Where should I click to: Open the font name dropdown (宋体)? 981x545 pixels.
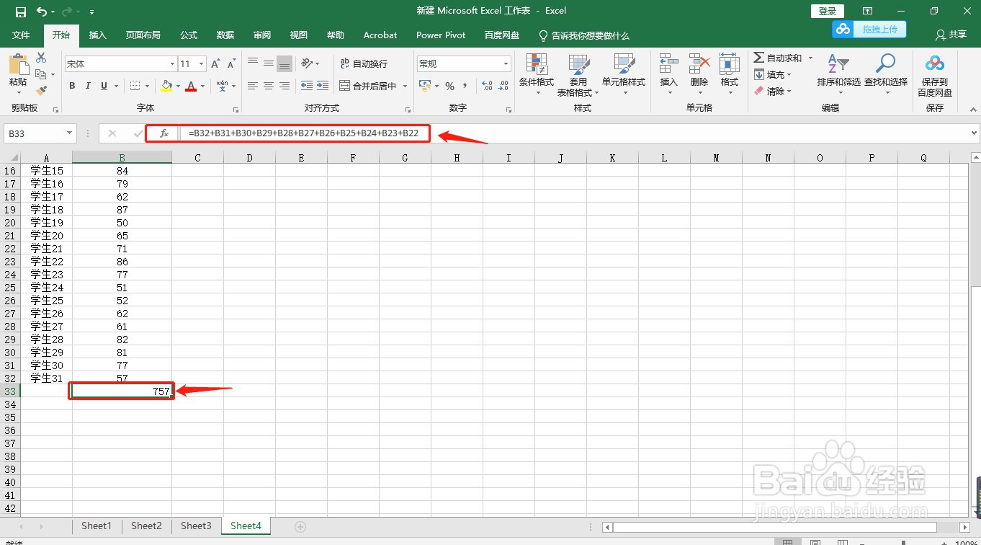[172, 64]
